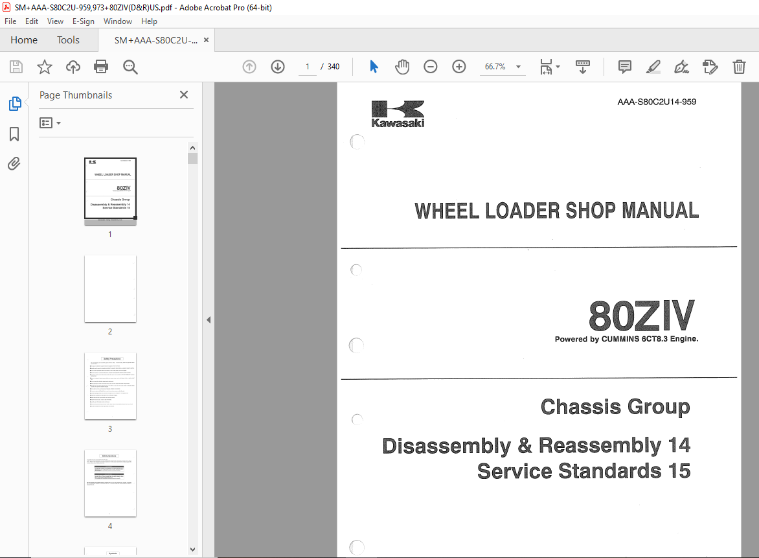
Task: Open the Edit menu
Action: (x=32, y=21)
